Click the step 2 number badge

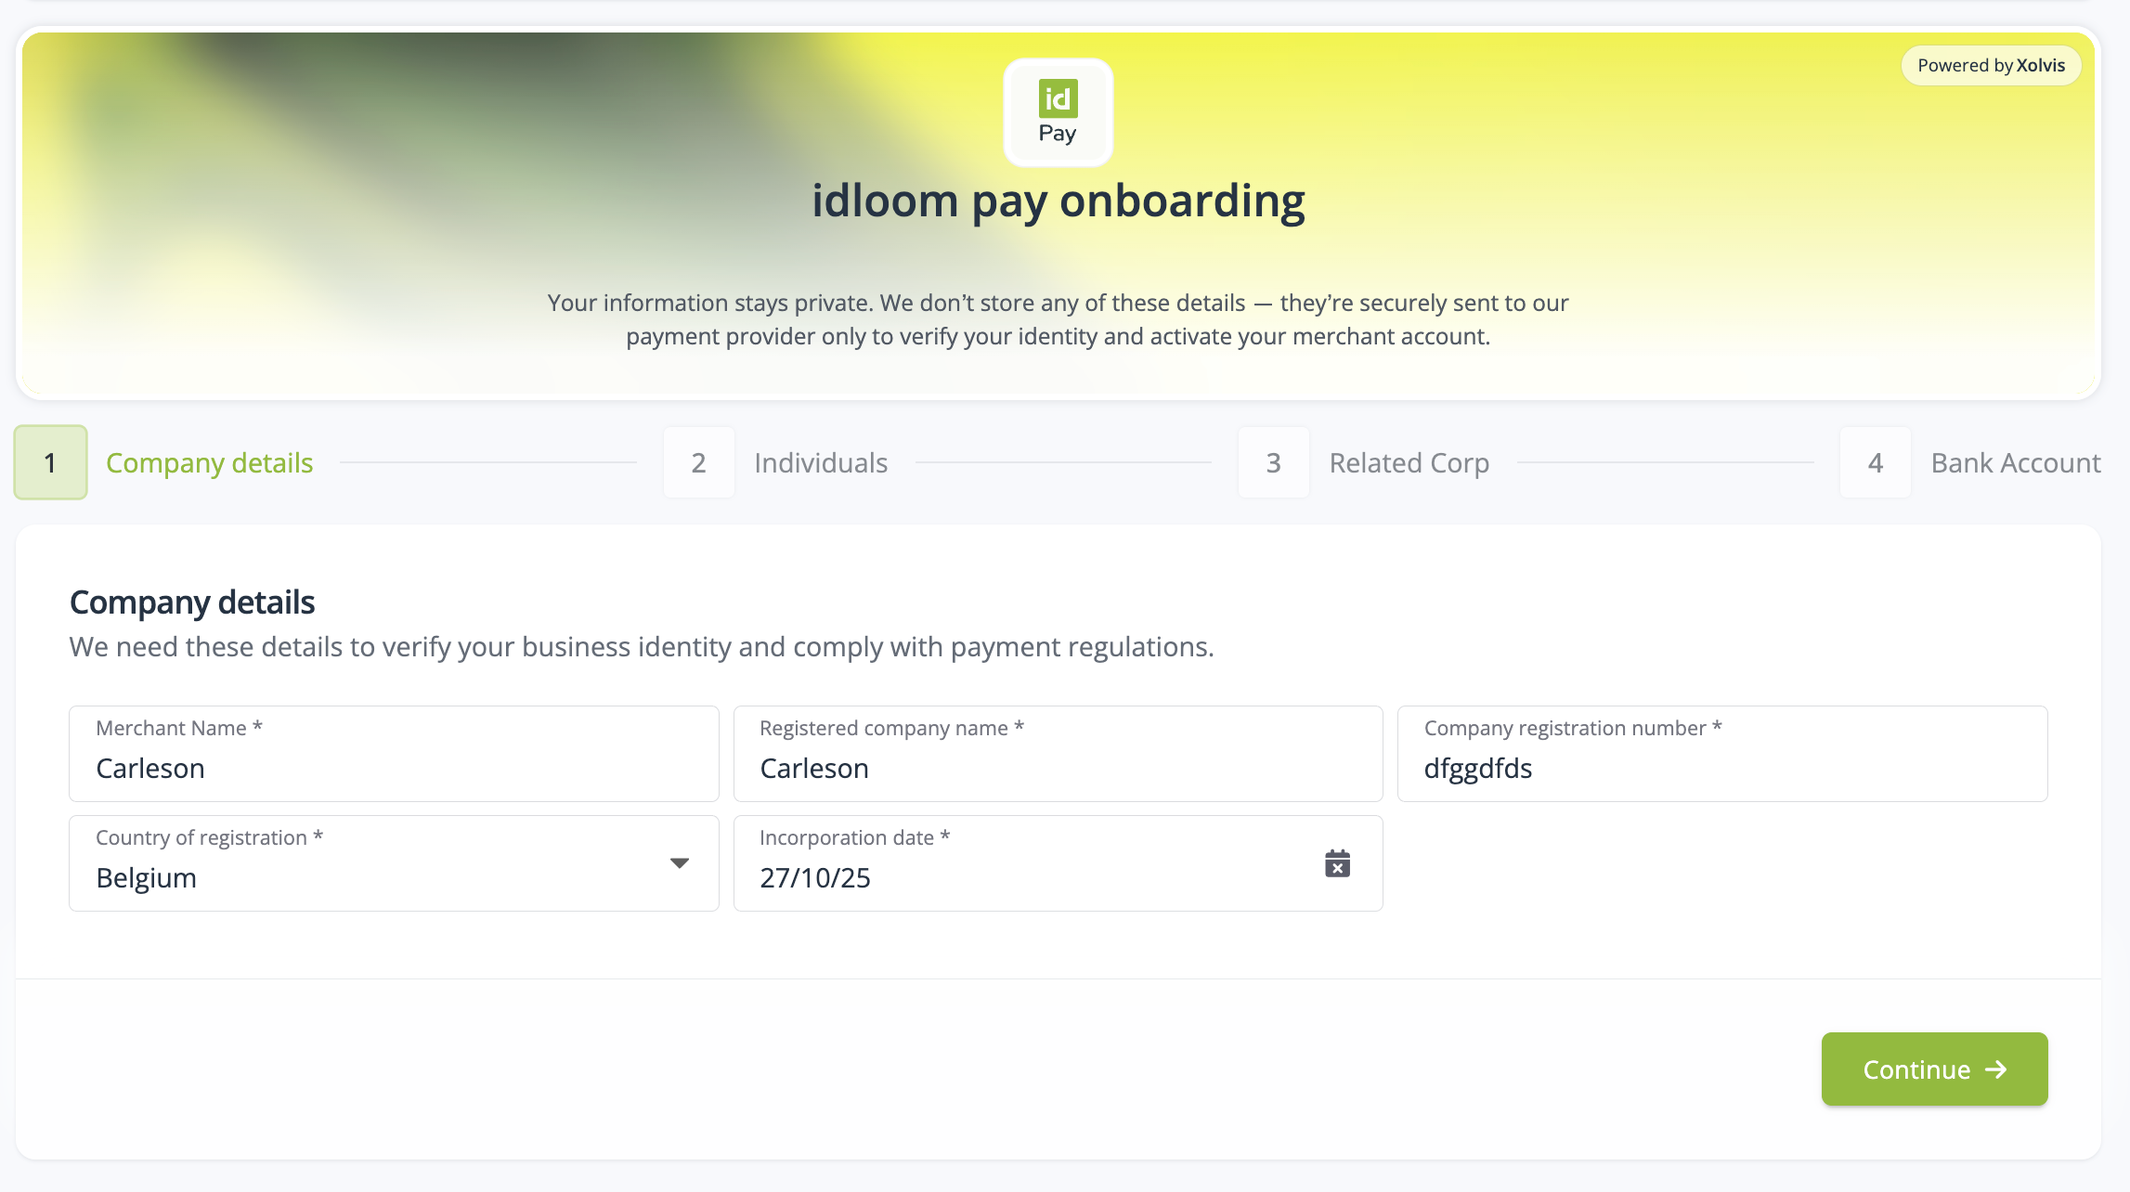pyautogui.click(x=698, y=461)
